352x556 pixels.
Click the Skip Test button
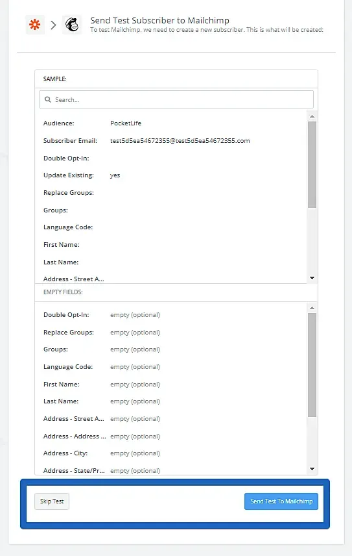click(52, 501)
